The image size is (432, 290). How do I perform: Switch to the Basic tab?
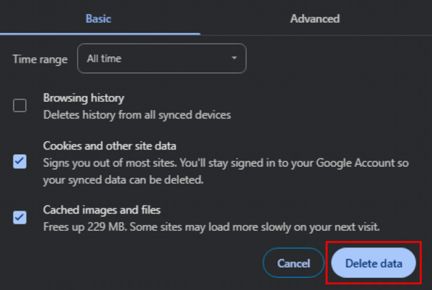[x=98, y=19]
